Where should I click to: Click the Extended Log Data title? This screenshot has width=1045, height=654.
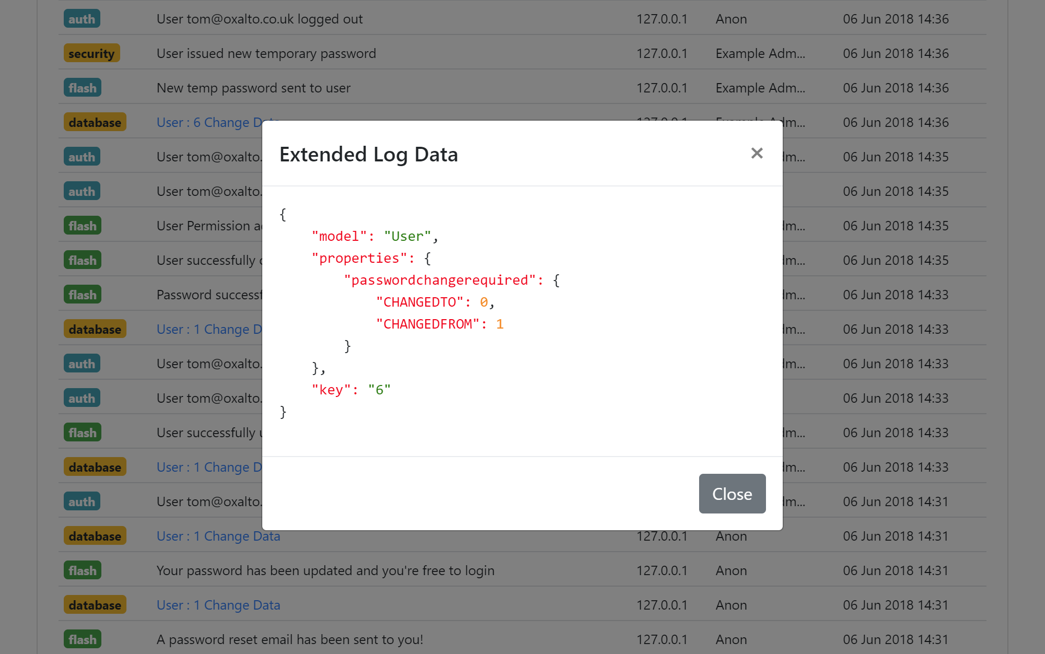point(368,155)
